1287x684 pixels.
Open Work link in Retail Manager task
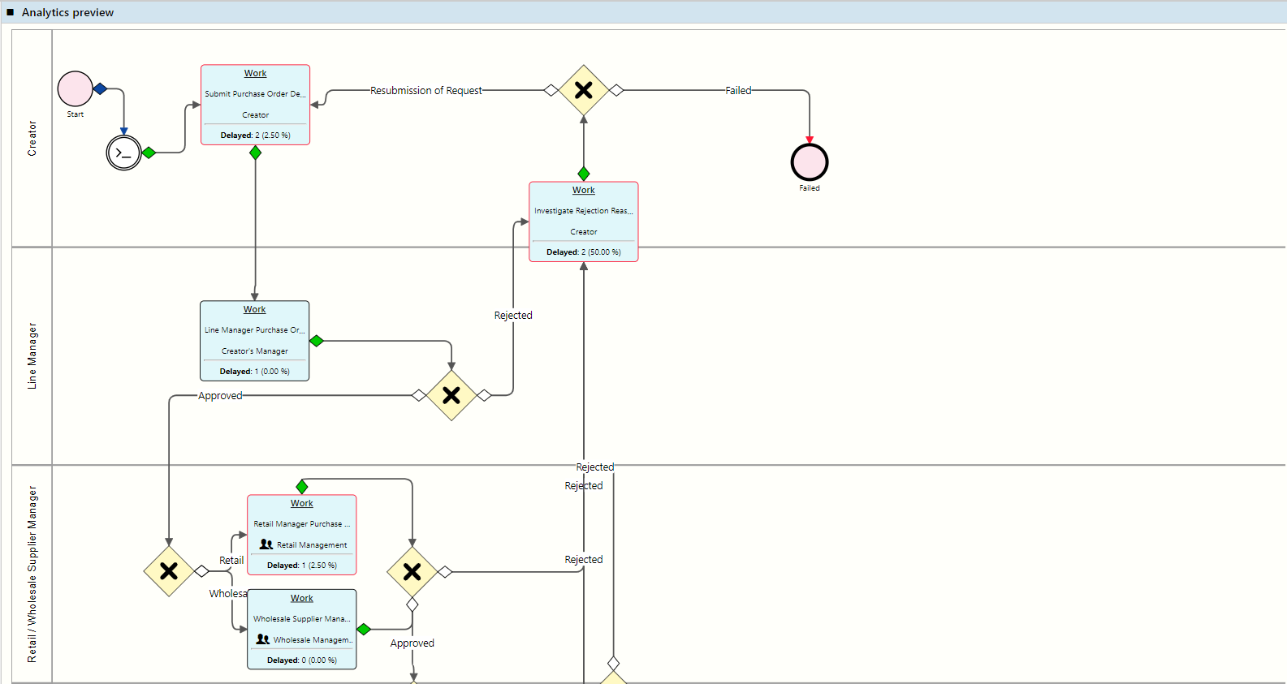click(302, 503)
